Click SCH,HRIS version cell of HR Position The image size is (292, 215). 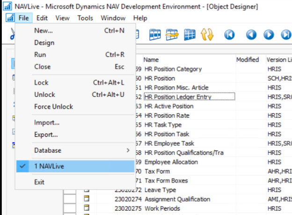[x=279, y=78]
